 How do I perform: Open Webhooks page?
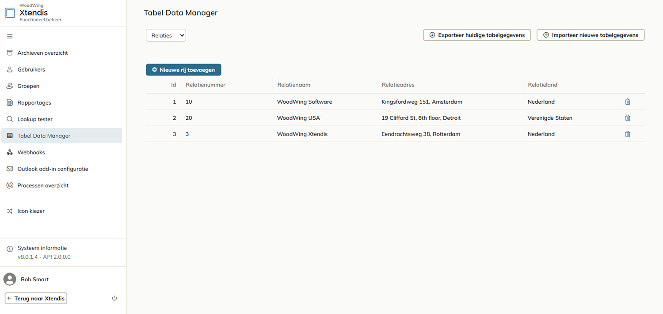click(62, 152)
